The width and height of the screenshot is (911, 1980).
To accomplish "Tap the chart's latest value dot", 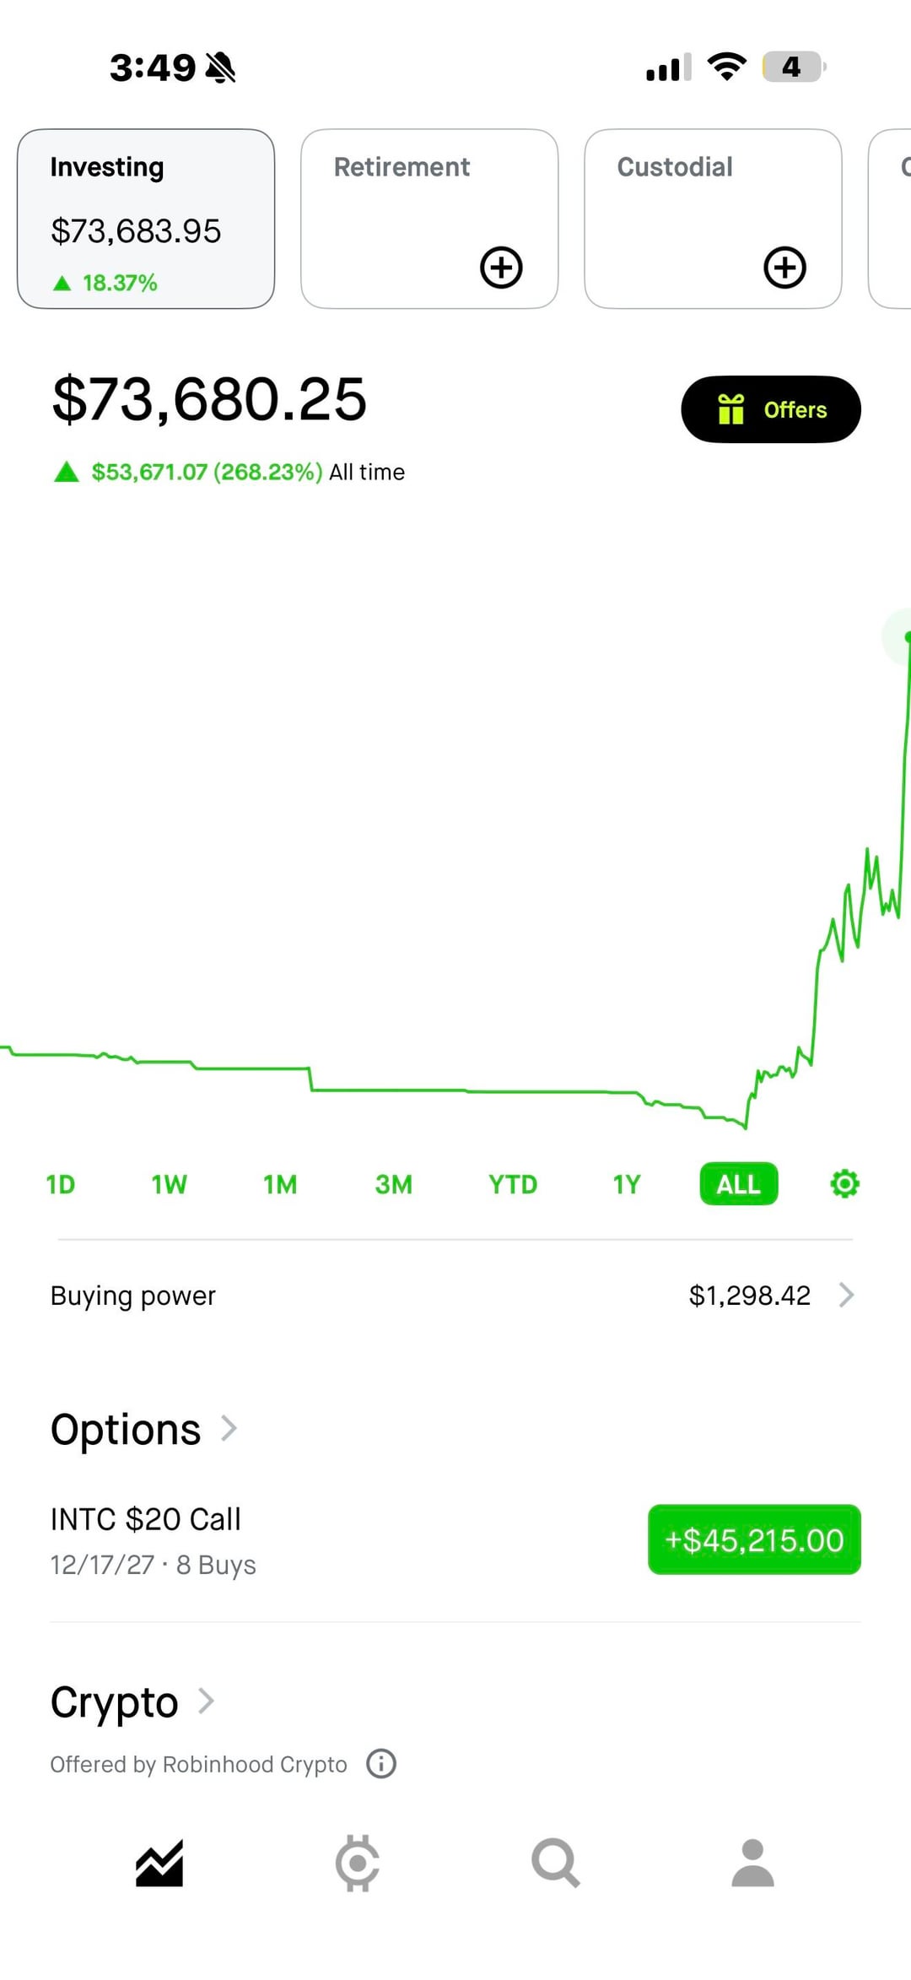I will (907, 636).
